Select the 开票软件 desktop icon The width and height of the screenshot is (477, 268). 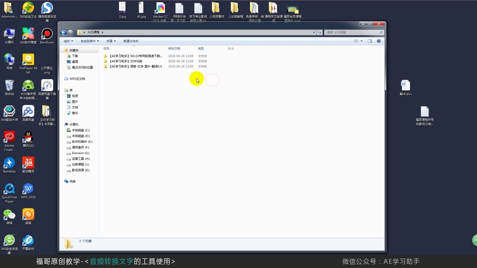pyautogui.click(x=28, y=242)
